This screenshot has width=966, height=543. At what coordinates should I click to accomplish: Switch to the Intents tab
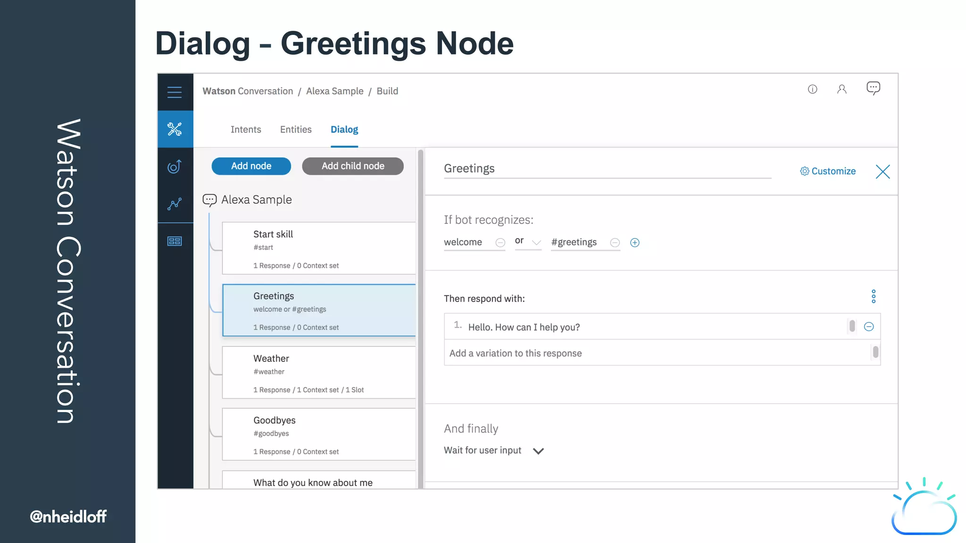coord(245,130)
